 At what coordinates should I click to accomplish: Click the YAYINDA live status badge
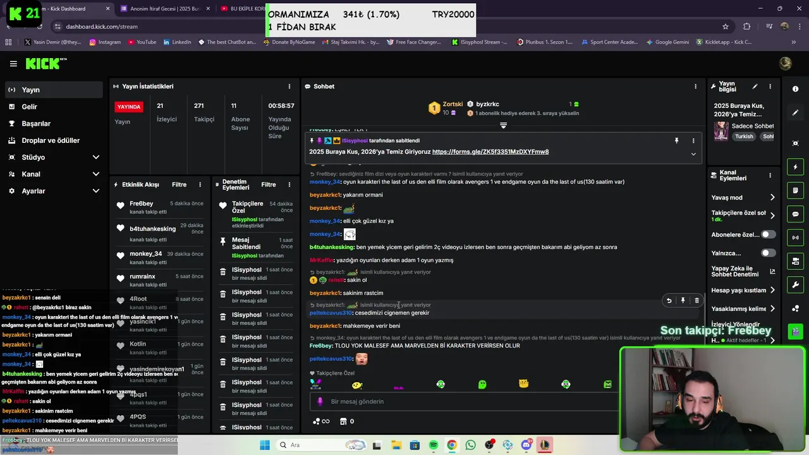(129, 107)
